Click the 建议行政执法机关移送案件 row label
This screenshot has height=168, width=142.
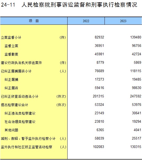(x=21, y=63)
